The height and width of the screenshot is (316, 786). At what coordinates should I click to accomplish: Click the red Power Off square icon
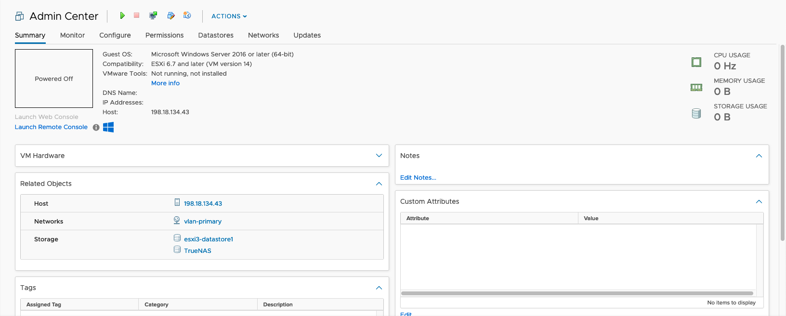[x=137, y=16]
